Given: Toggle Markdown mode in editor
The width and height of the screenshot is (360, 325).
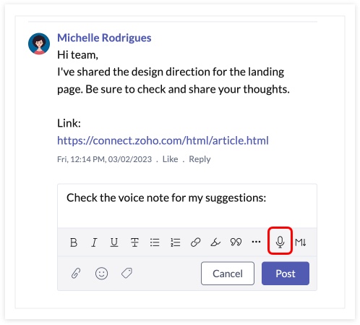Looking at the screenshot, I should pos(301,242).
